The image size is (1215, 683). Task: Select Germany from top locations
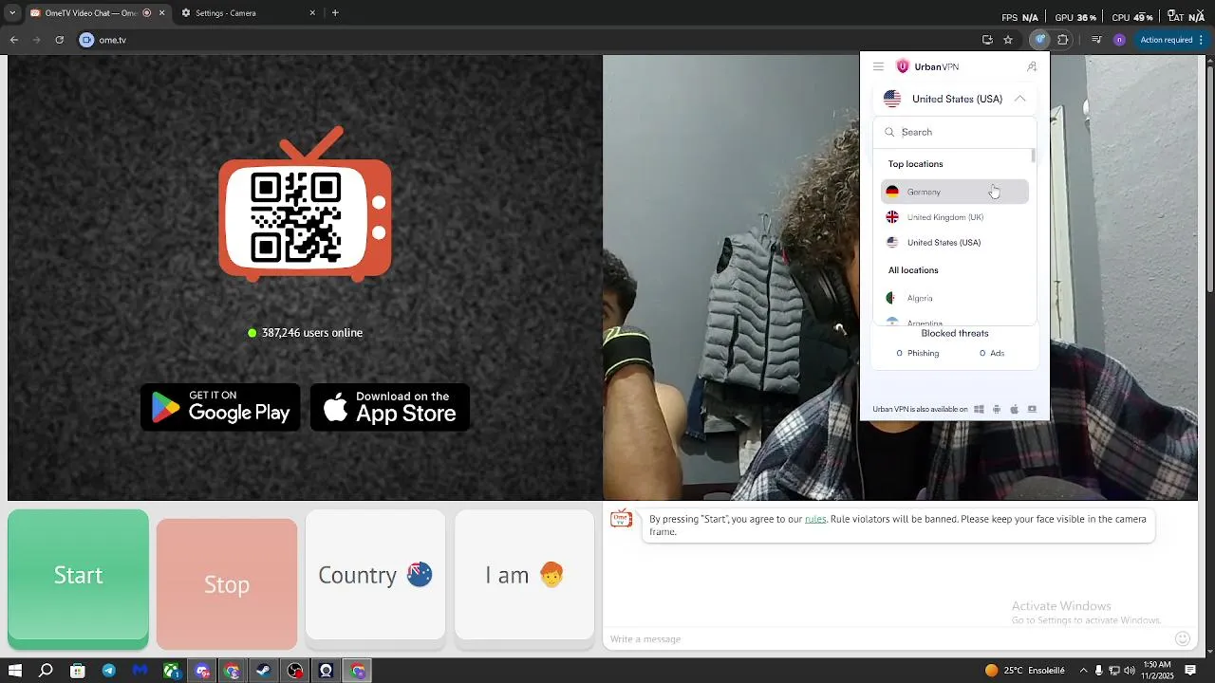tap(955, 192)
